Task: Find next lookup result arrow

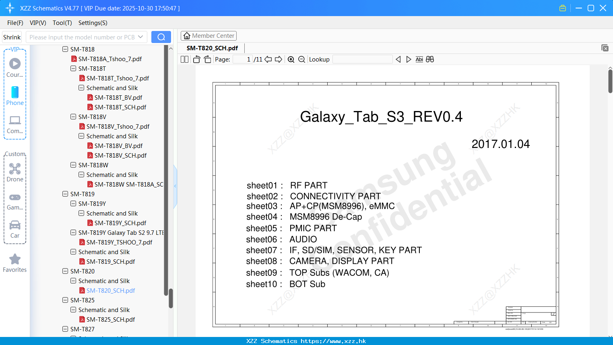Action: [409, 59]
